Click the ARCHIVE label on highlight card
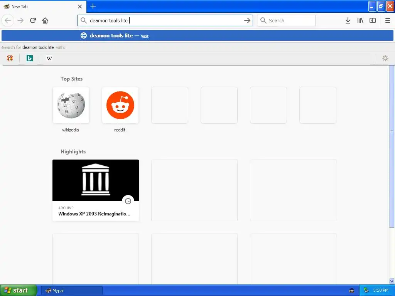Image resolution: width=395 pixels, height=296 pixels. pos(66,208)
